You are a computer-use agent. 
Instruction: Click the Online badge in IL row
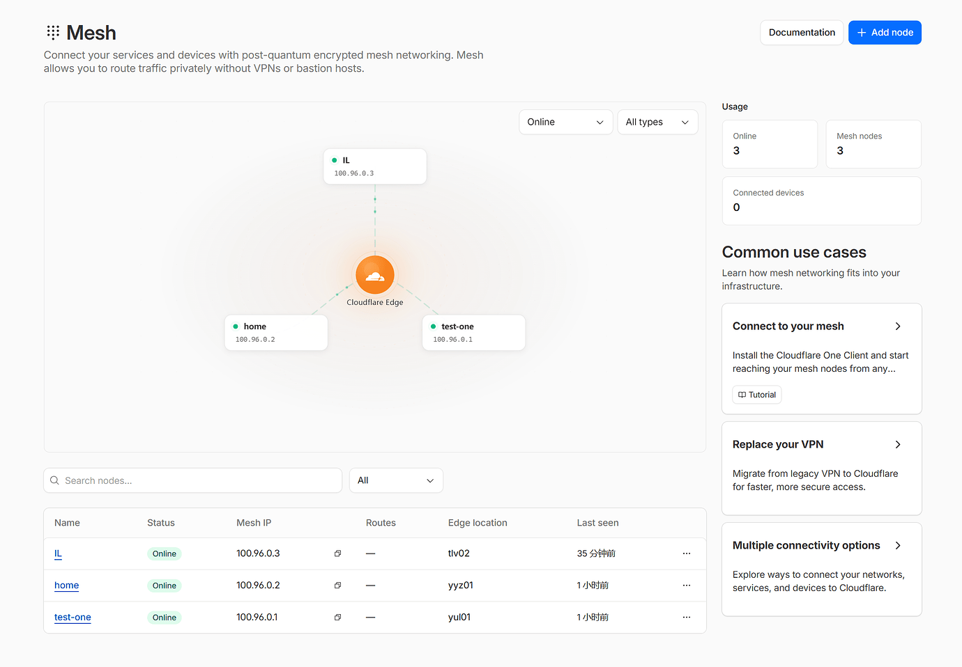(x=165, y=554)
